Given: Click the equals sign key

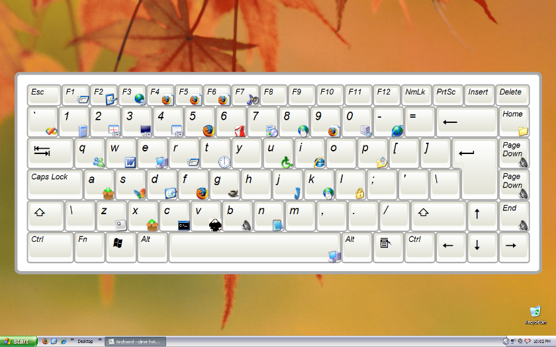Looking at the screenshot, I should tap(420, 122).
